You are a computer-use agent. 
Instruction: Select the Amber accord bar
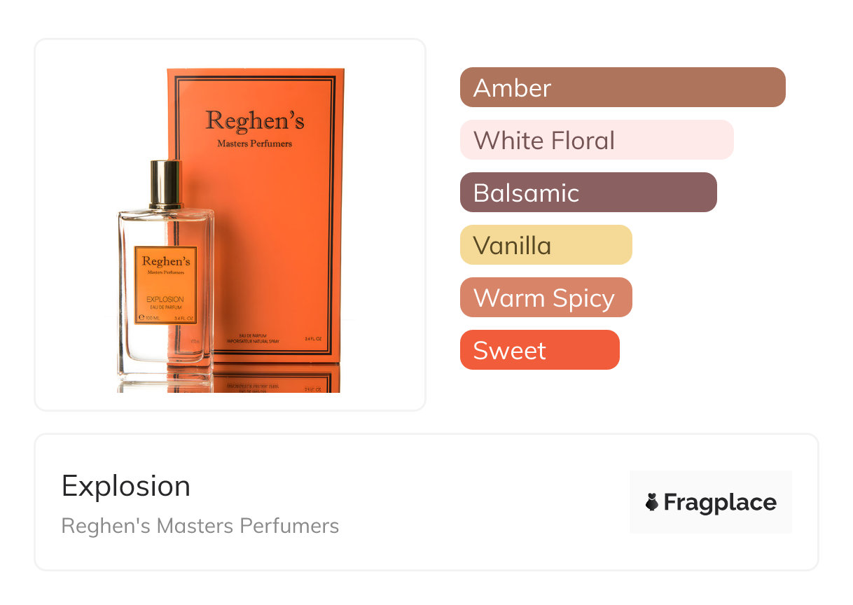(623, 88)
